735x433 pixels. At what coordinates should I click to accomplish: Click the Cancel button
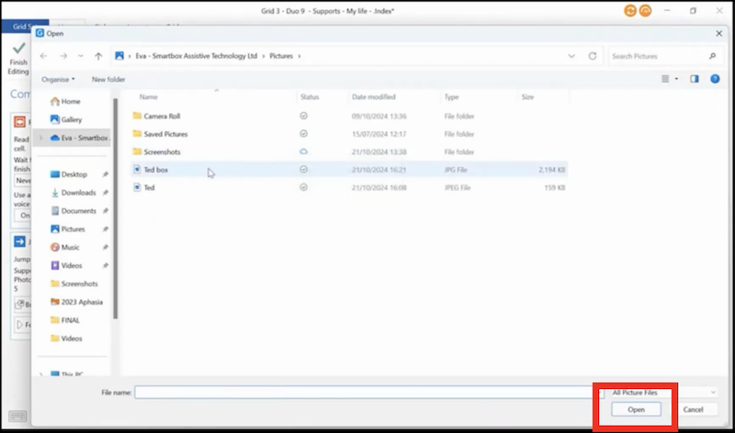693,409
